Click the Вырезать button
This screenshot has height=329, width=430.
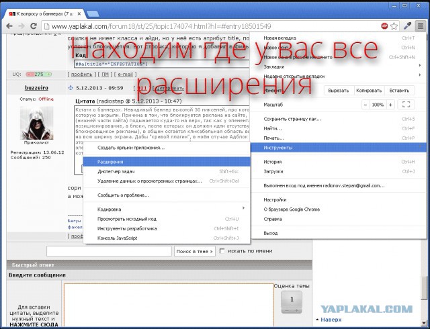pyautogui.click(x=339, y=90)
